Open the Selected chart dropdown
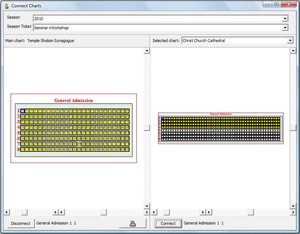Viewport: 300px width, 234px height. click(290, 41)
